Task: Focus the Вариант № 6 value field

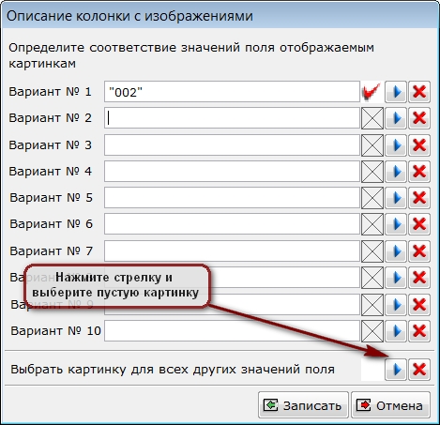Action: (x=232, y=223)
